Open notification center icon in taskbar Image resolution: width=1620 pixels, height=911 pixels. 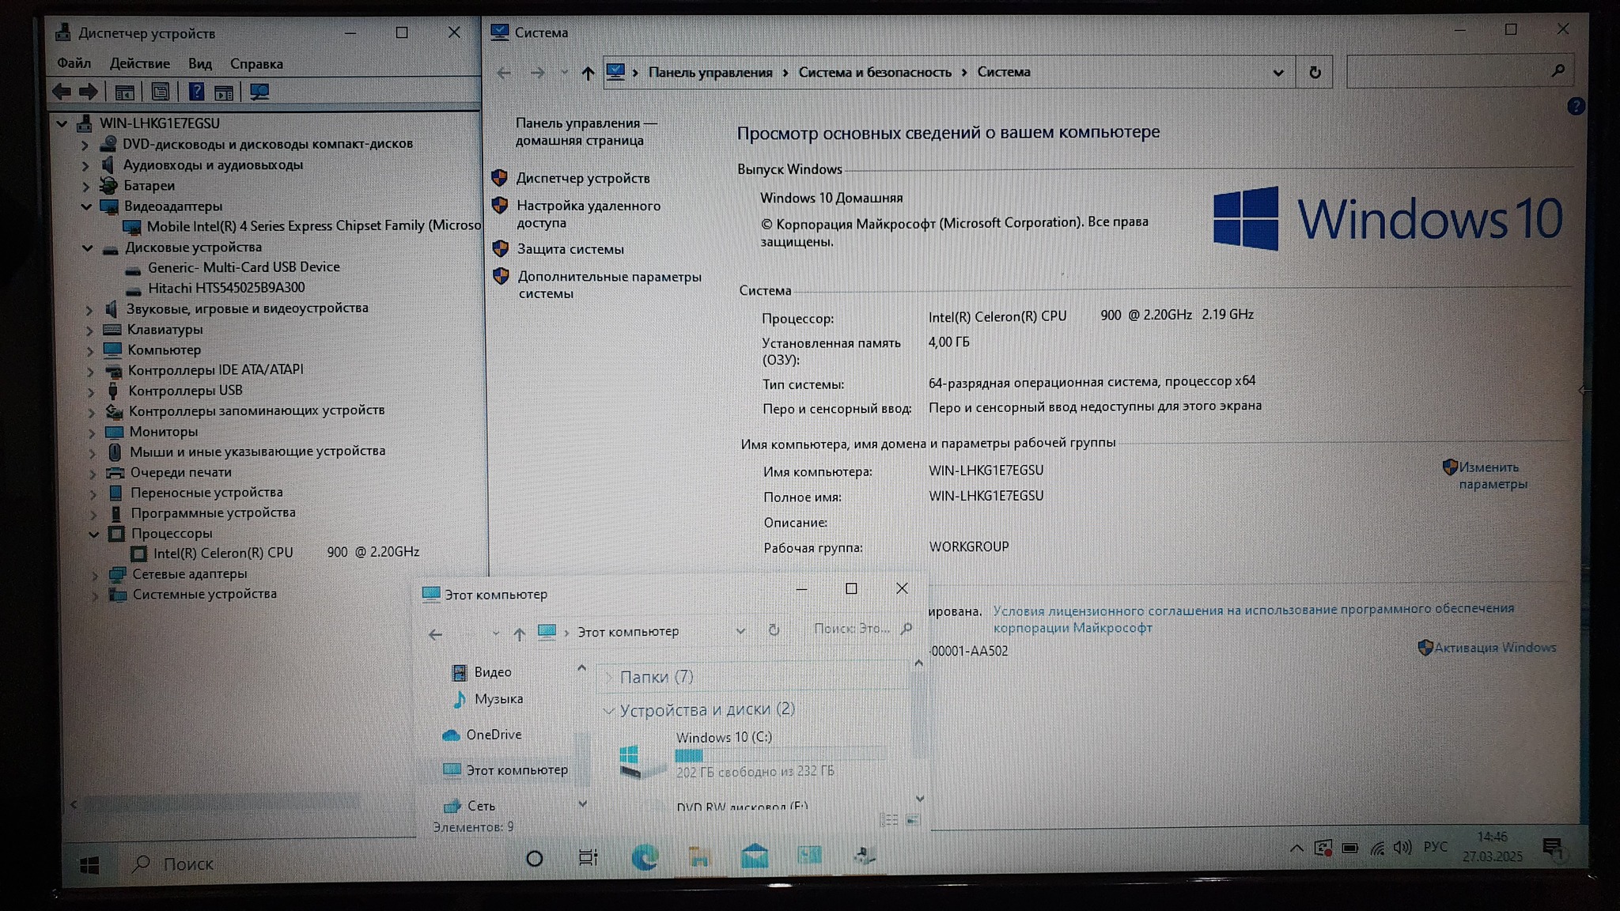[x=1552, y=849]
